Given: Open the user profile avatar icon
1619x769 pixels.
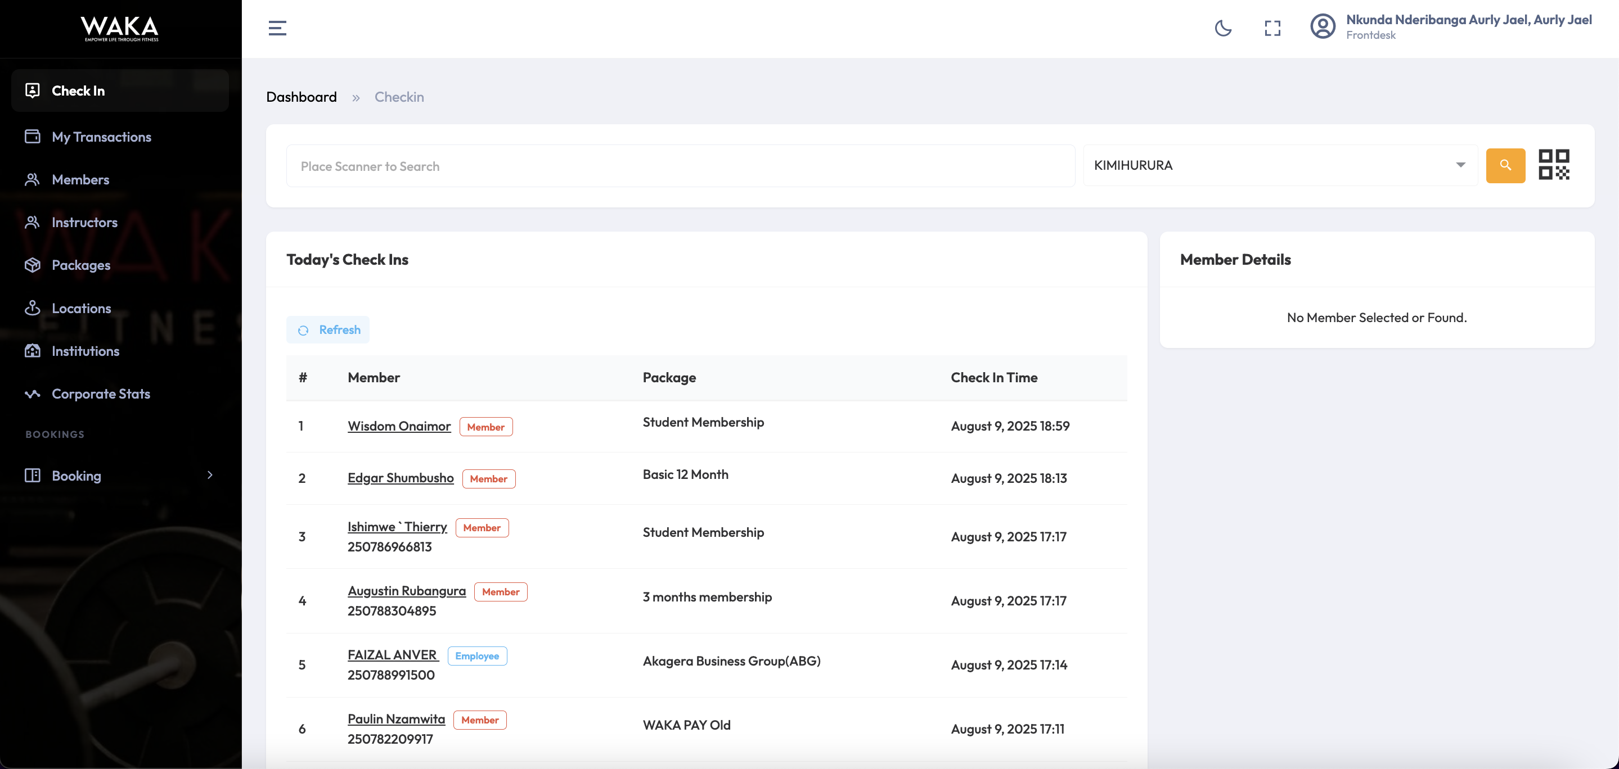Looking at the screenshot, I should point(1323,27).
